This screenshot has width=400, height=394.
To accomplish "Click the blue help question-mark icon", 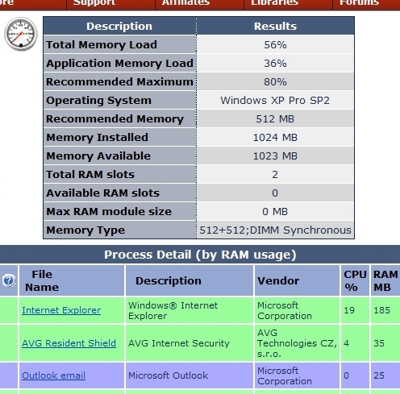I will click(x=9, y=280).
